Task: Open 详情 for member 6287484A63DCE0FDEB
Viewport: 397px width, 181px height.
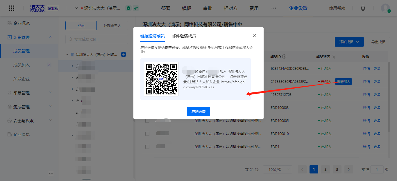Action: tap(366, 69)
